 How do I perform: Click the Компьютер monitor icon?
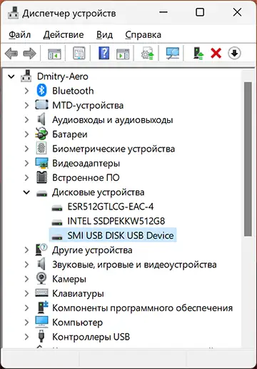(41, 322)
